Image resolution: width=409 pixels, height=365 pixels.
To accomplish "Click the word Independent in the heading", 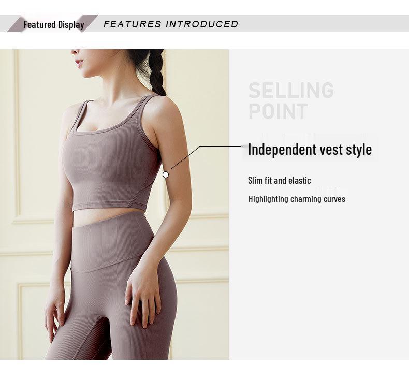I will click(280, 150).
